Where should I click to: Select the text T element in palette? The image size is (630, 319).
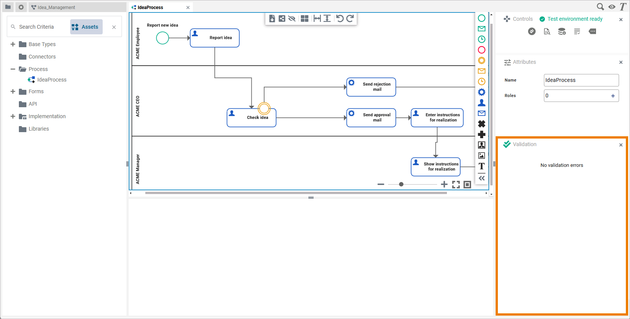coord(482,166)
